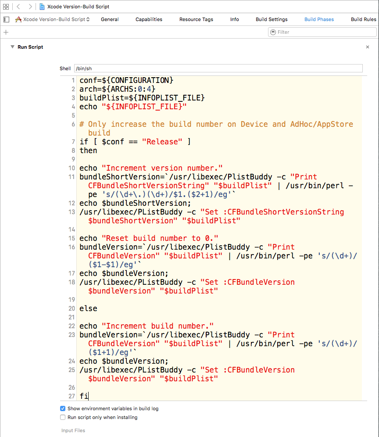Click echo "Increment version number." line
This screenshot has width=379, height=437.
(151, 168)
